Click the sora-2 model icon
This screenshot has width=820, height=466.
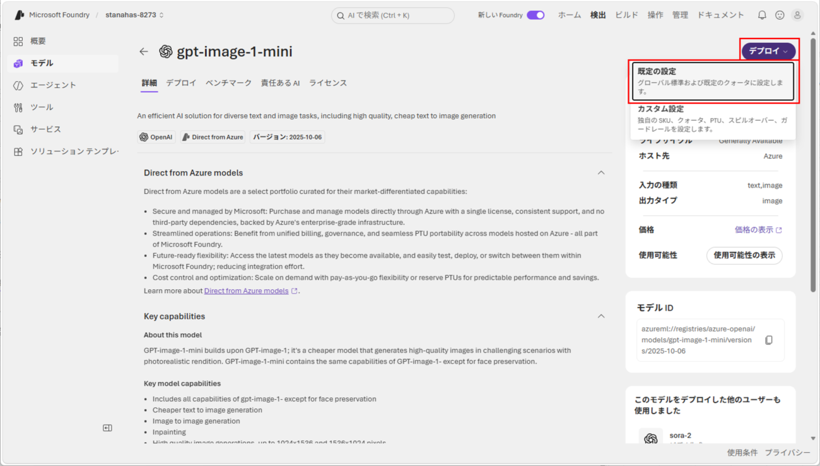point(651,438)
